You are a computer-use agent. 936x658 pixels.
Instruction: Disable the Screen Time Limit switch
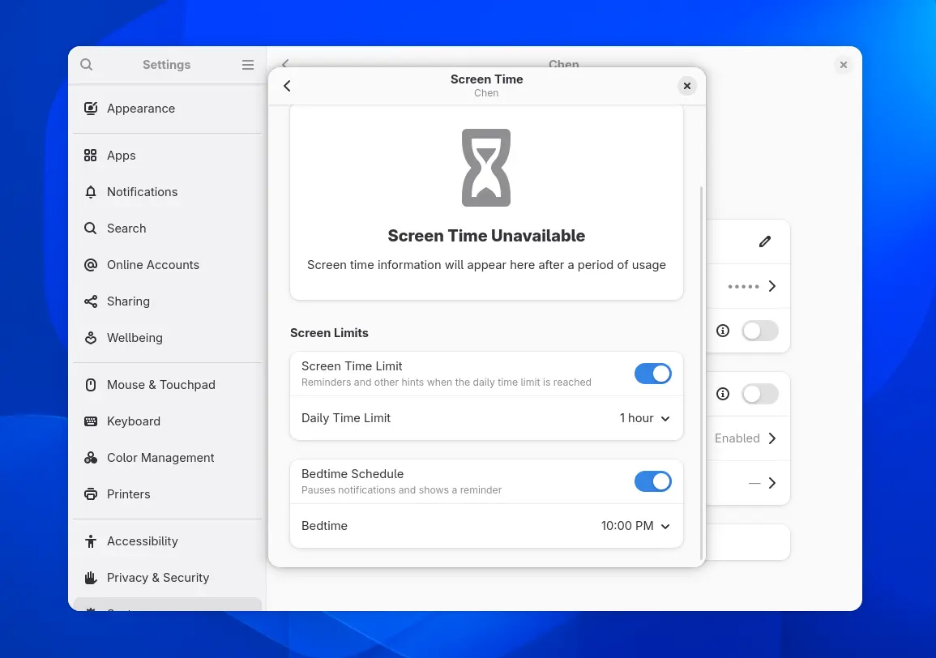(x=652, y=374)
